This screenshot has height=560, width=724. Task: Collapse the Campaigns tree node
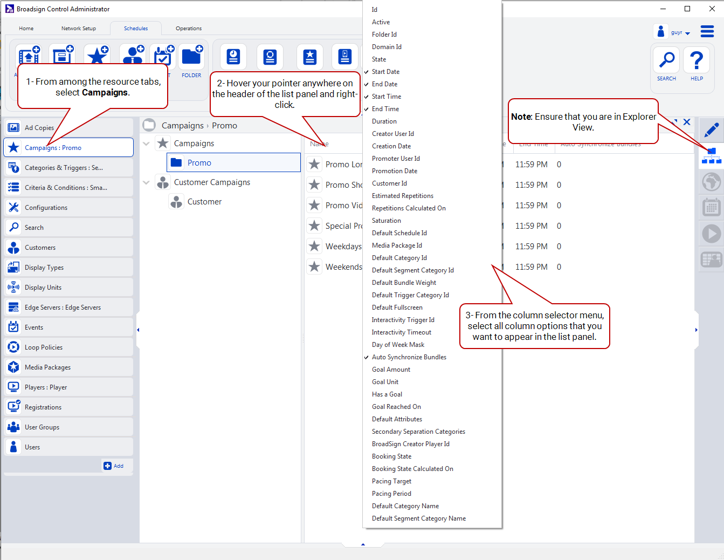point(146,144)
